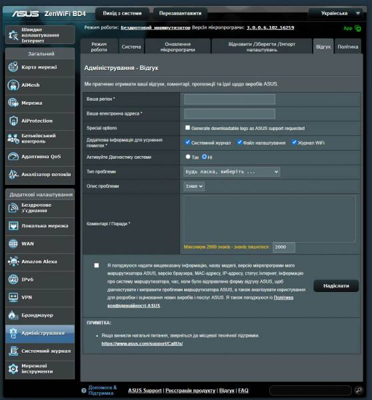Open Тип проблеми dropdown

coord(232,172)
